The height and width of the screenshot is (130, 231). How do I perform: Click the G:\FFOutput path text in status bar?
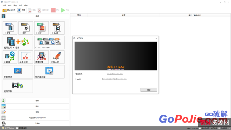pyautogui.click(x=9, y=128)
